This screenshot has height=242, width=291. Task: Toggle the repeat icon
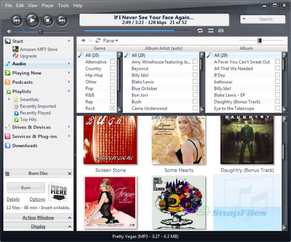tap(200, 31)
